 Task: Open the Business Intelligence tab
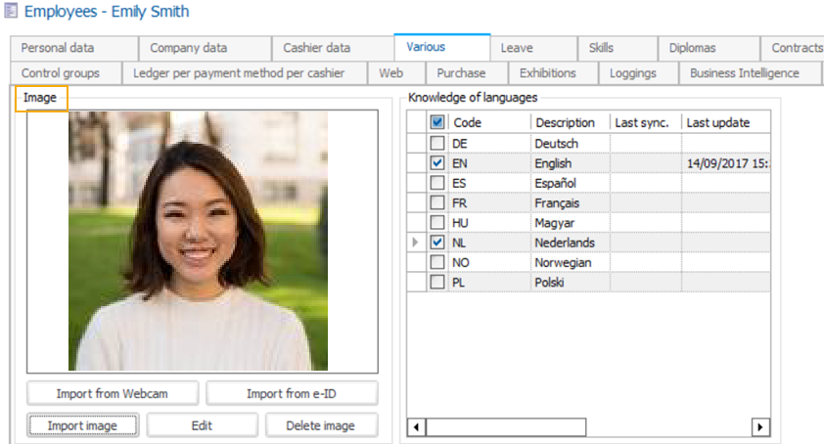pos(744,73)
